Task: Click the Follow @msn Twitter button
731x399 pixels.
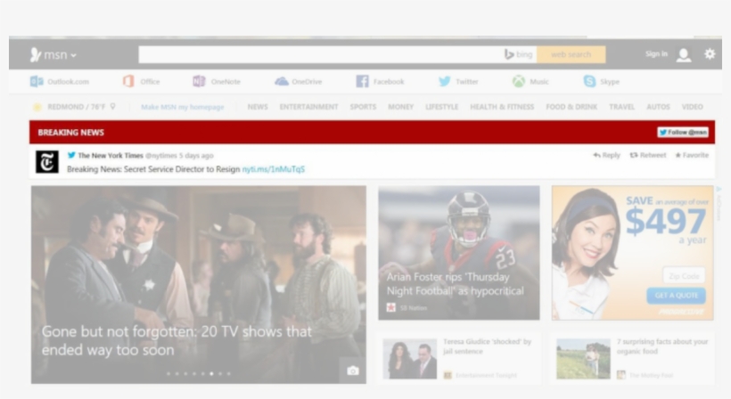Action: click(683, 132)
